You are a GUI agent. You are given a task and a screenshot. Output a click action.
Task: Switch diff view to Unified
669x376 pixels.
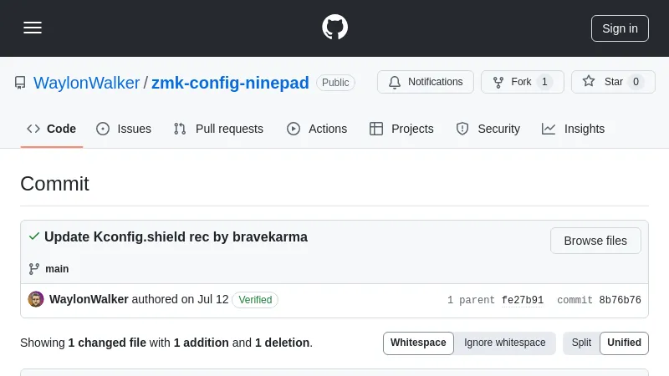[624, 343]
